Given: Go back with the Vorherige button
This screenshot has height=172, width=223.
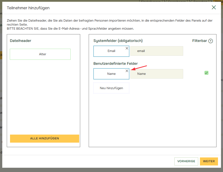Looking at the screenshot, I should click(186, 161).
